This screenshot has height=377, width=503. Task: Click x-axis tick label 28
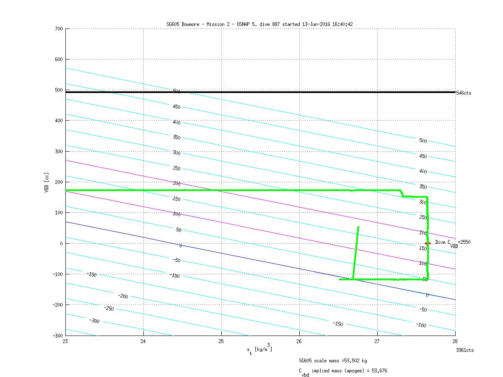point(455,341)
